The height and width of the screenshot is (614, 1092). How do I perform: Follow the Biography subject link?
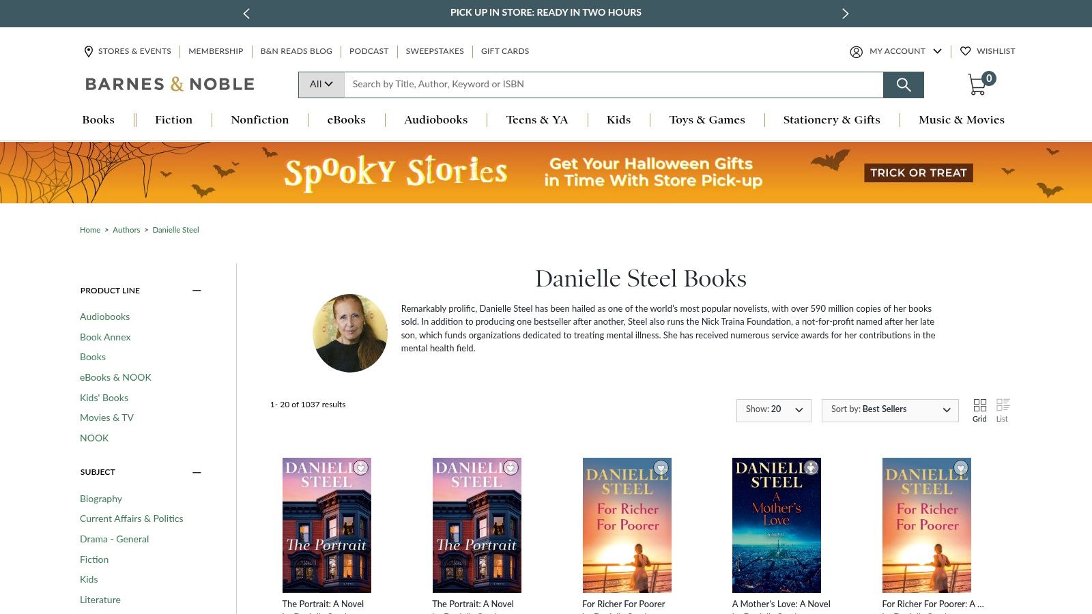tap(101, 499)
